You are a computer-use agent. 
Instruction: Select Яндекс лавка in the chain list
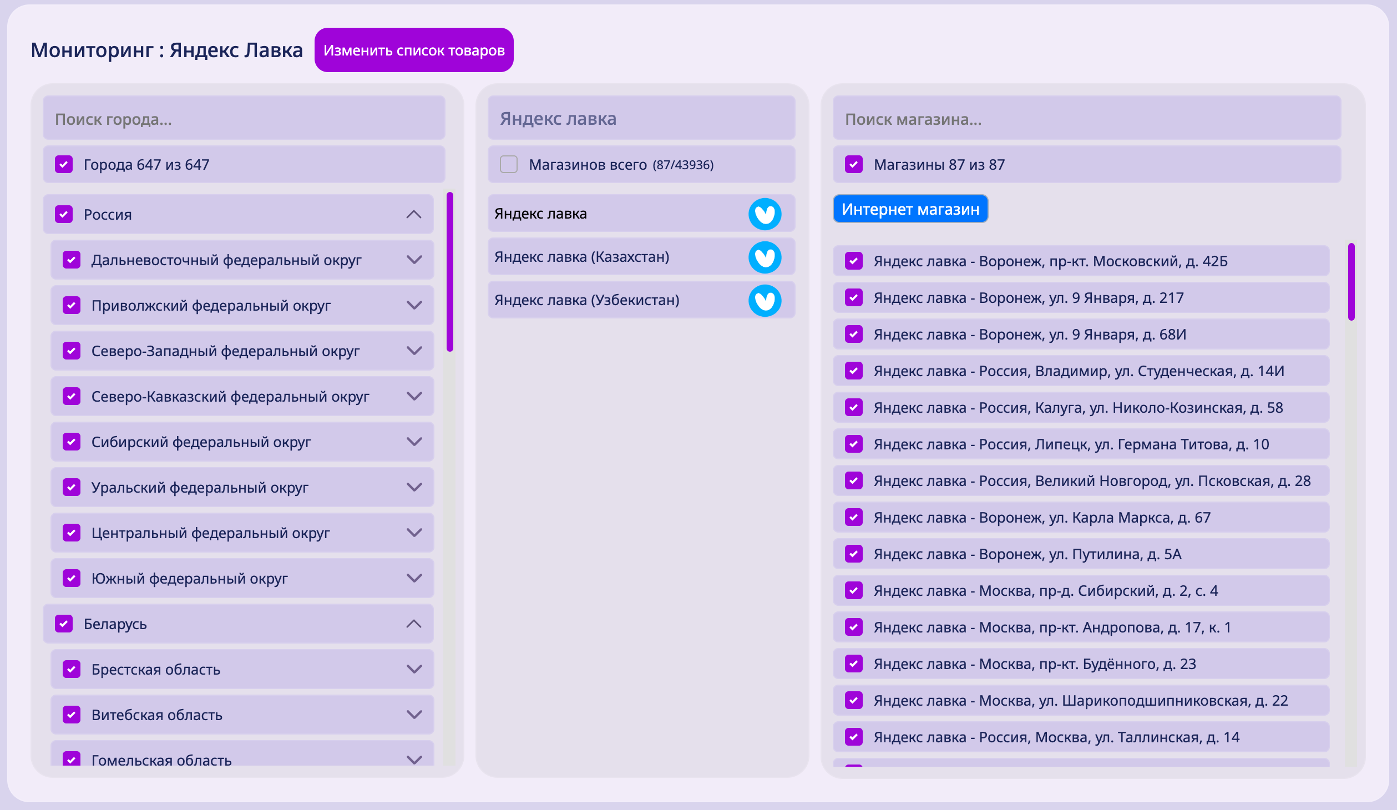(641, 214)
